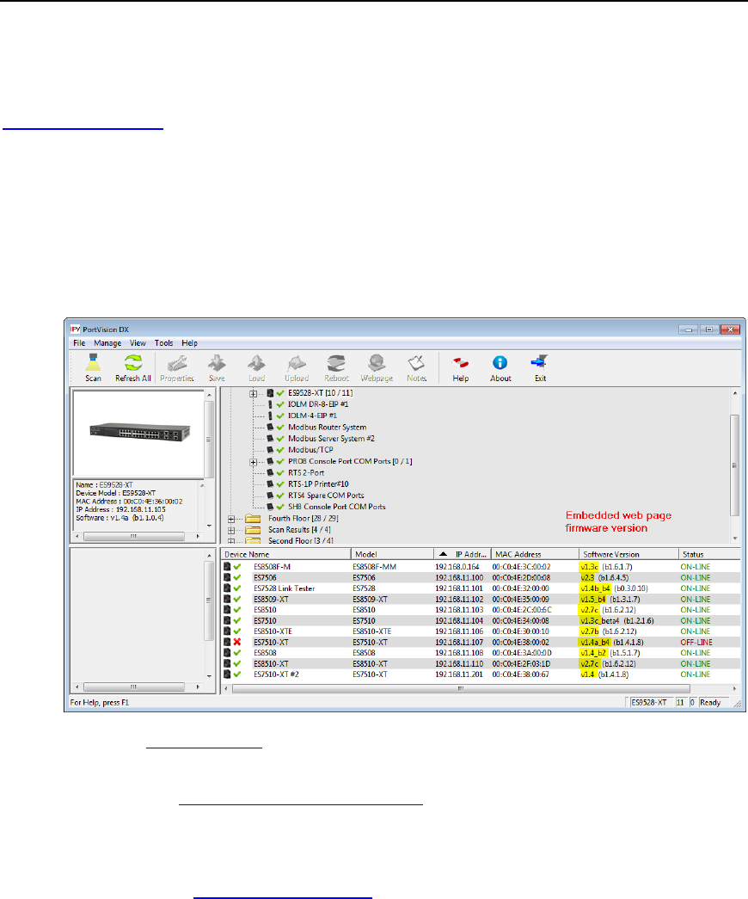Open the Manage menu
Viewport: 748px width, 899px height.
tap(107, 343)
